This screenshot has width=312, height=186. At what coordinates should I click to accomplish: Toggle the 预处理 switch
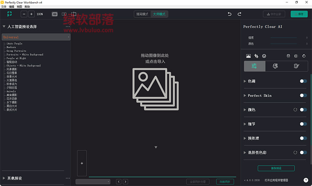303,138
